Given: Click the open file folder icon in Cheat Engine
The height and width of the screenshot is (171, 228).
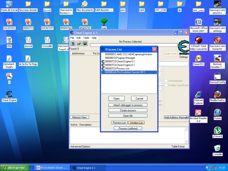Looking at the screenshot, I should pos(79,43).
